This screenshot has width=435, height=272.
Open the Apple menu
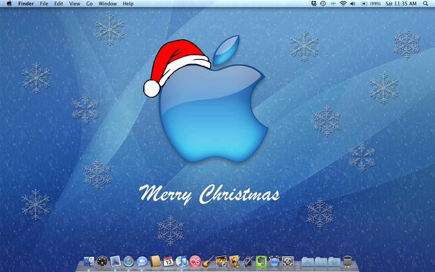[x=9, y=4]
